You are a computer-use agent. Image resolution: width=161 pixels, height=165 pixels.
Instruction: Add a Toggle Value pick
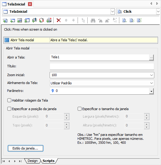coord(42,20)
